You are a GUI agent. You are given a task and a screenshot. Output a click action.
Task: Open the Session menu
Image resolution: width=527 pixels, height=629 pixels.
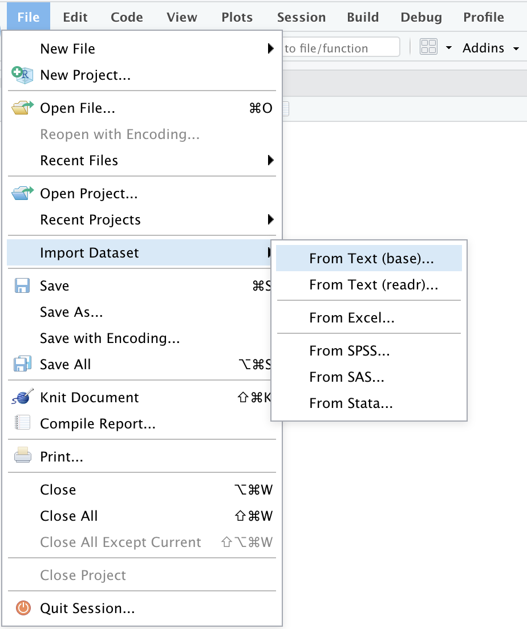[x=301, y=17]
